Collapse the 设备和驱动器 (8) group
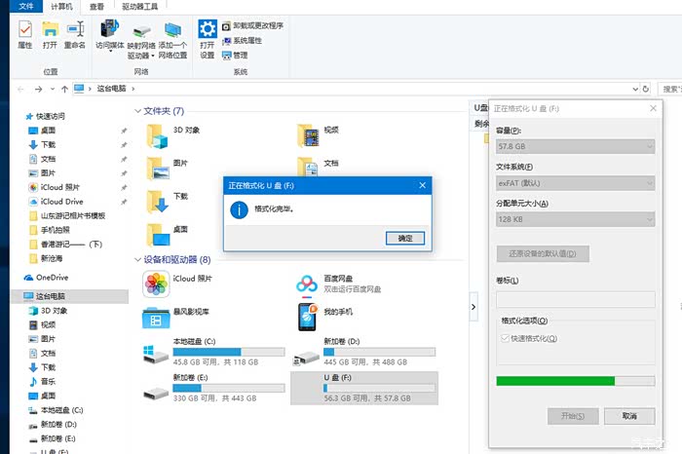The height and width of the screenshot is (454, 682). click(x=136, y=260)
